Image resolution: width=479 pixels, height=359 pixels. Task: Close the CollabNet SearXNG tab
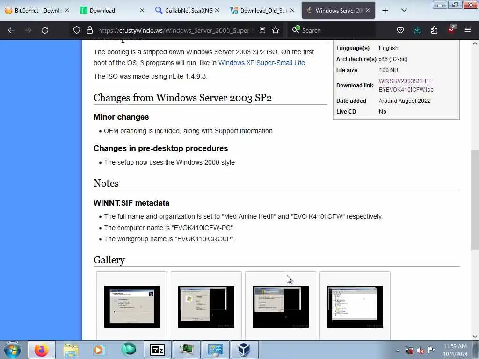tap(217, 11)
